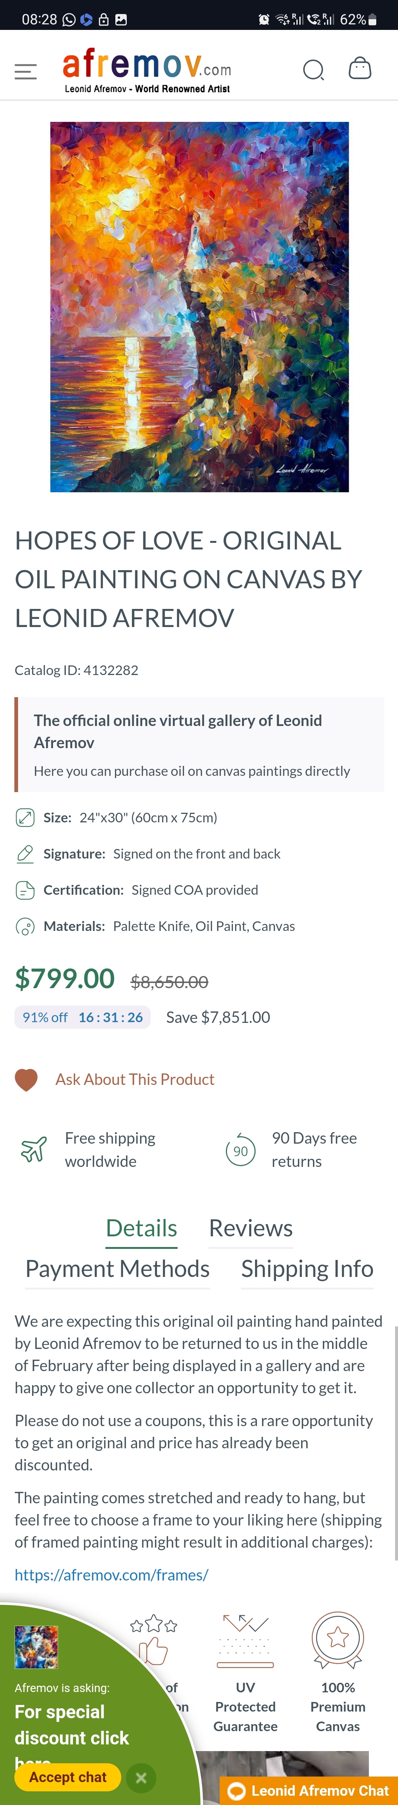Tap the 90 days returns icon

(x=241, y=1150)
